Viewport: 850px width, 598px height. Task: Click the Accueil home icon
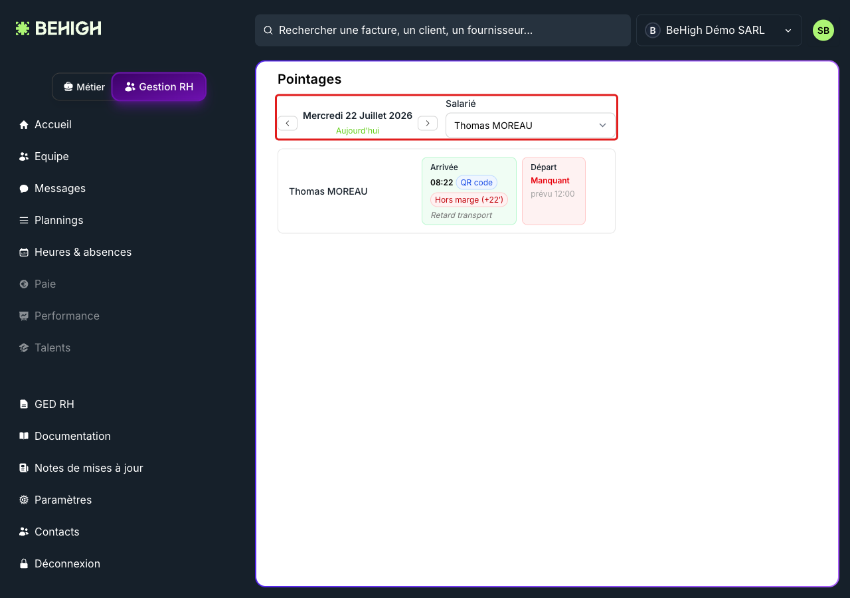point(24,125)
